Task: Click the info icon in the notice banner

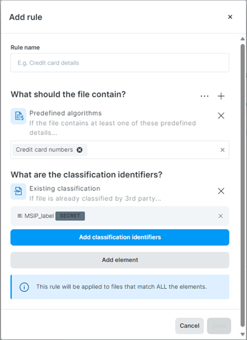Action: coord(24,287)
